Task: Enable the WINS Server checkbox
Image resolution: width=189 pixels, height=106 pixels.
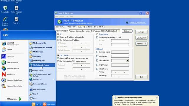Action: coord(97,69)
